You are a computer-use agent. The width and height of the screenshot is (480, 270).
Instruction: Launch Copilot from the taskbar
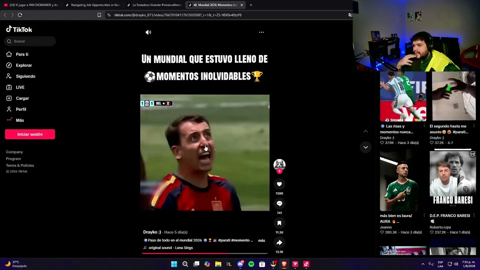(x=207, y=264)
